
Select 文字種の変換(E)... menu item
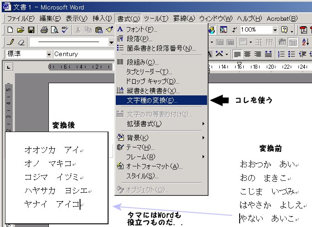(x=161, y=100)
